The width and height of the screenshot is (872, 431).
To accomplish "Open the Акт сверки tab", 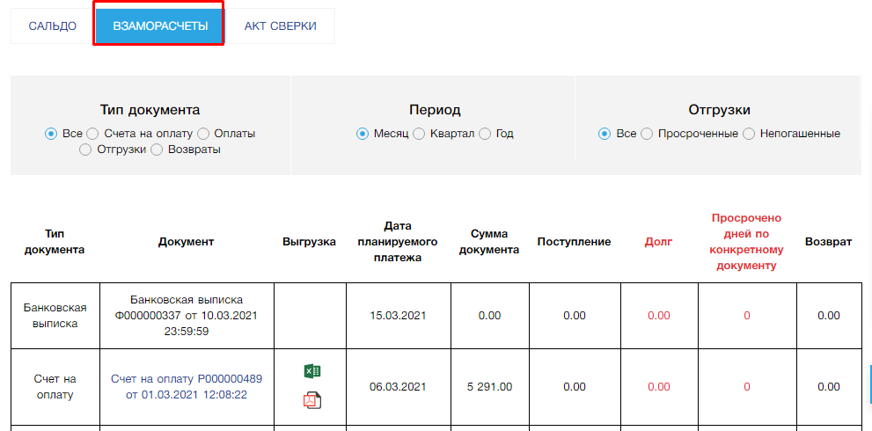I will pos(280,26).
